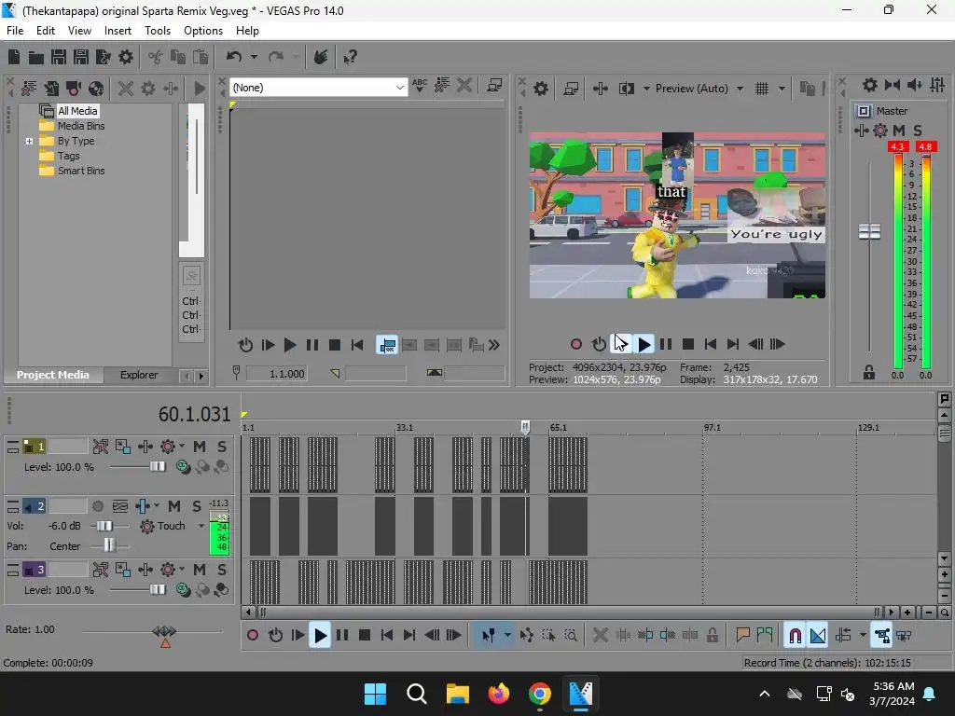Viewport: 955px width, 716px height.
Task: Stop playback in Video Preview
Action: click(x=688, y=344)
